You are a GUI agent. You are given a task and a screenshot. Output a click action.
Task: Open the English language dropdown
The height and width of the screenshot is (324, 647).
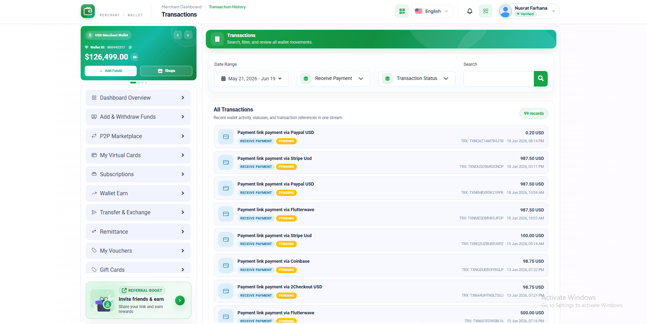click(432, 11)
